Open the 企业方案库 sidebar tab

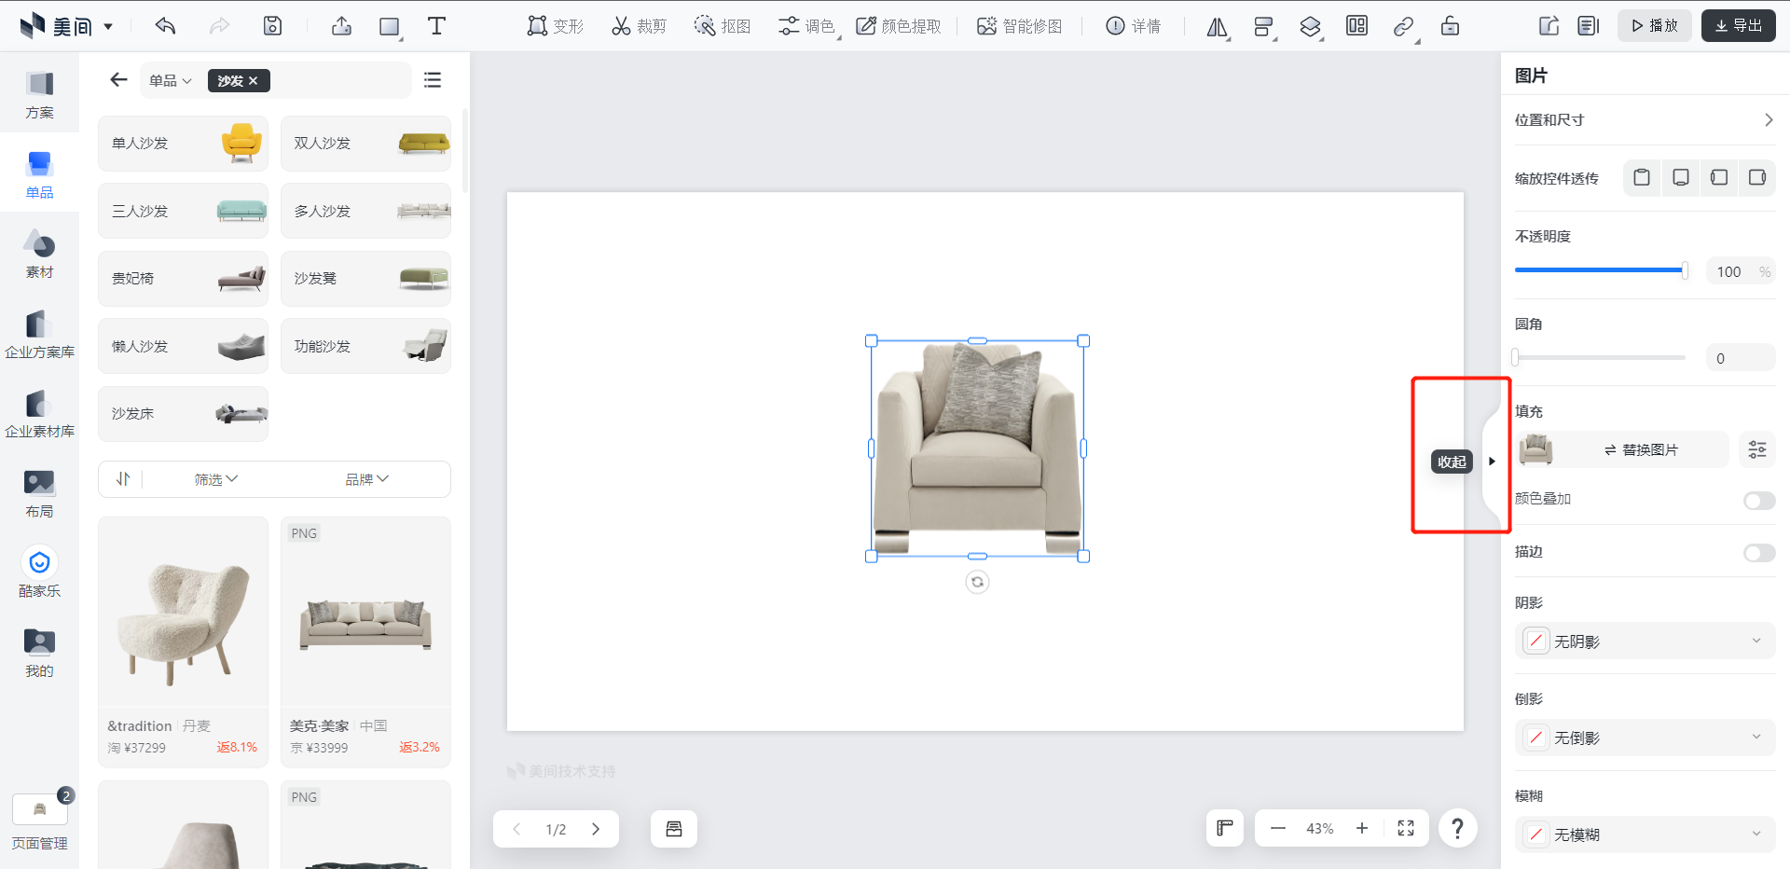tap(39, 335)
